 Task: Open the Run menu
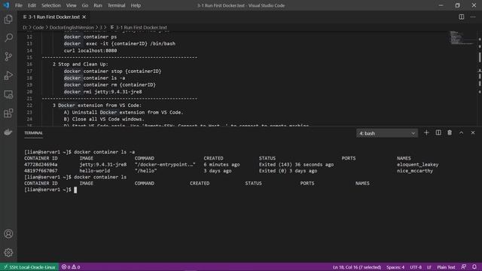98,5
